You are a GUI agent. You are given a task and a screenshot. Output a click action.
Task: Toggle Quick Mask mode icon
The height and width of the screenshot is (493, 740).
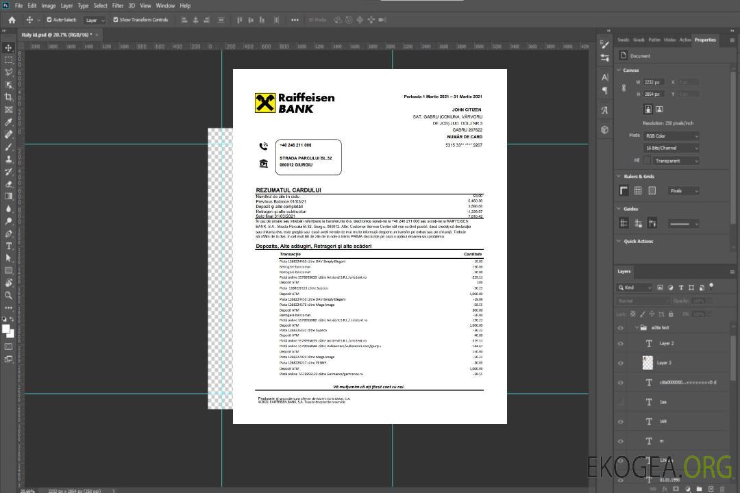point(8,346)
